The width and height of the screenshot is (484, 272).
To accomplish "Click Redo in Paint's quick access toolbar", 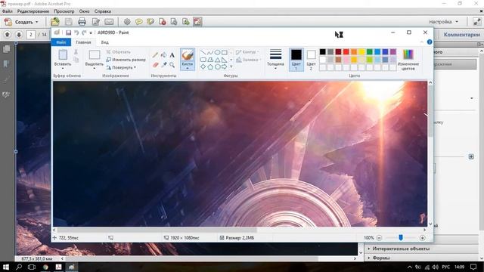I will (x=84, y=32).
